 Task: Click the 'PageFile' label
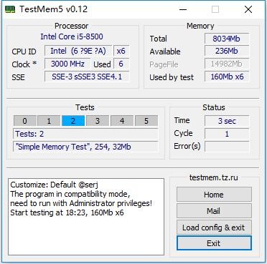164,64
